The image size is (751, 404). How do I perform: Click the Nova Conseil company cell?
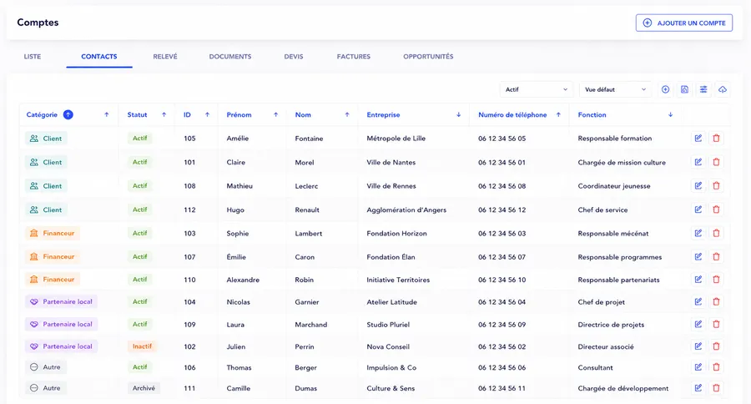(388, 346)
